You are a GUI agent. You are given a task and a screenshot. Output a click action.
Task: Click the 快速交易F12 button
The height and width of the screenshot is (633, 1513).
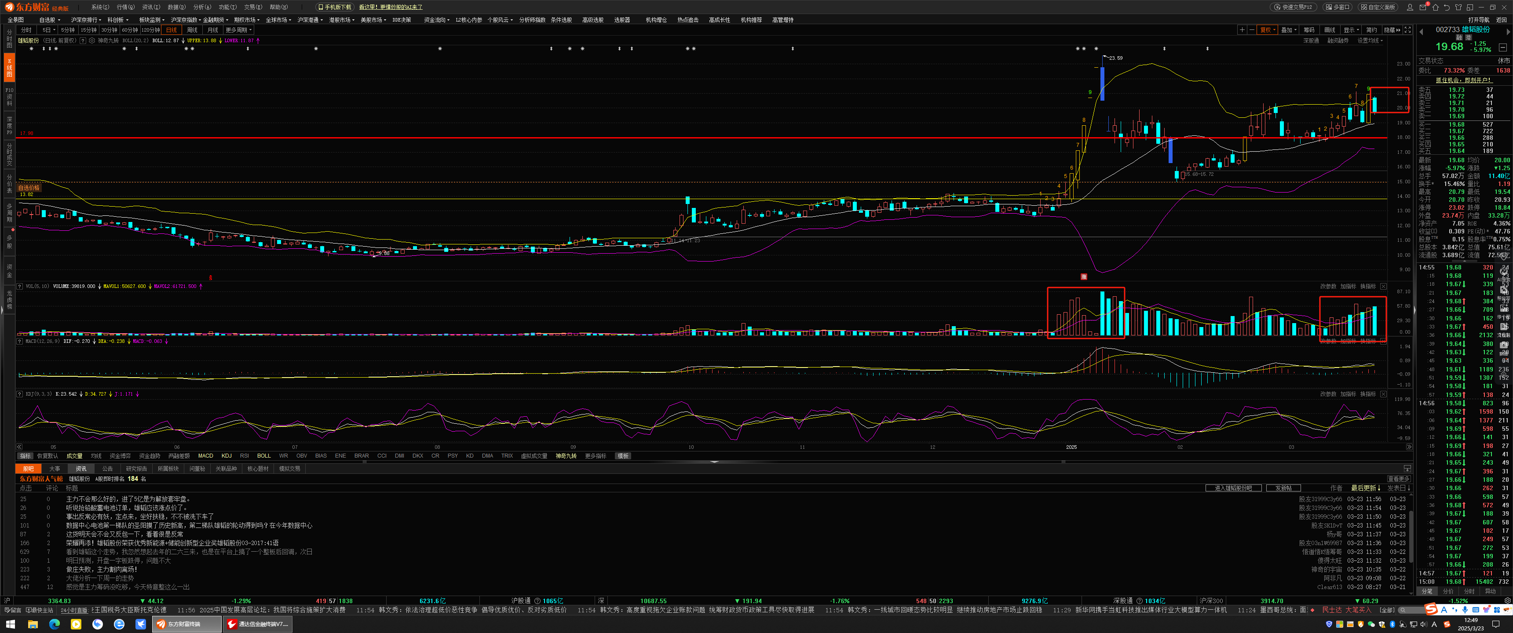[x=1294, y=7]
